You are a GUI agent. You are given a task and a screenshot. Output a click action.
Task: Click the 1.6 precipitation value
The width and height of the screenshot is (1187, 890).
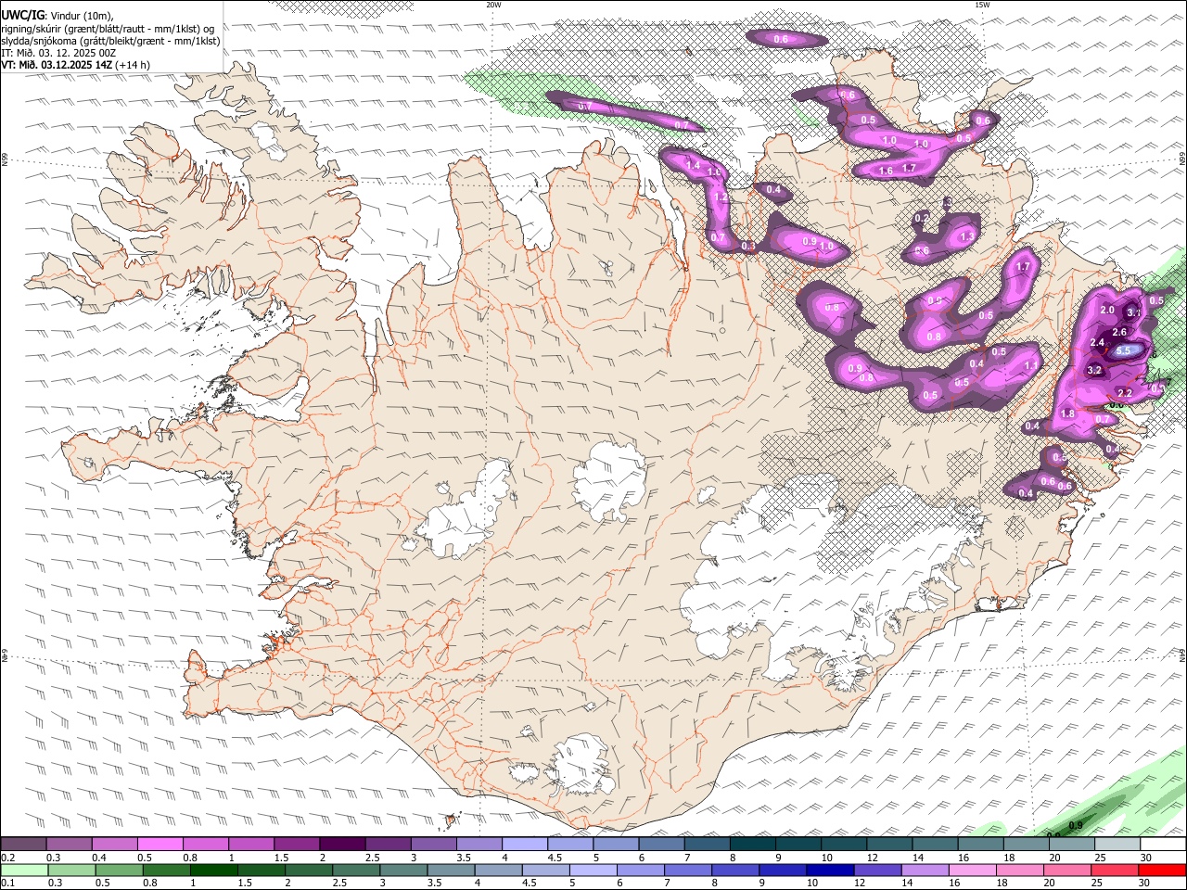886,171
